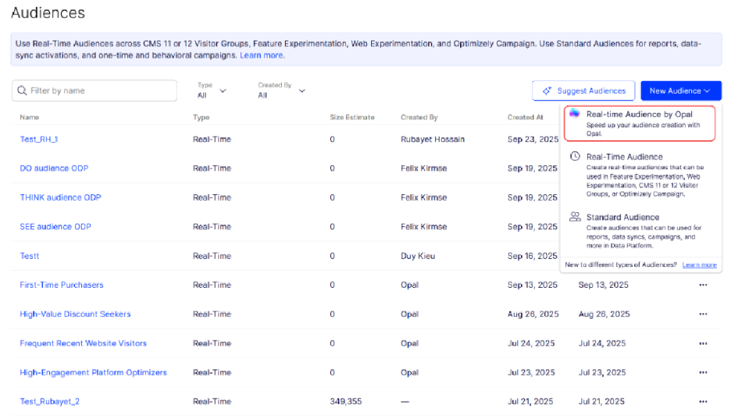Click the search magnifier icon in filter box
This screenshot has height=419, width=731.
22,91
